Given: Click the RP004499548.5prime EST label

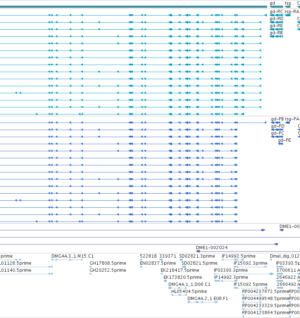Looking at the screenshot, I should 265,299.
